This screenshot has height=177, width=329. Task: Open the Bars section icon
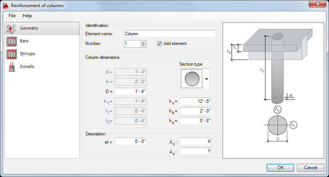[x=12, y=41]
